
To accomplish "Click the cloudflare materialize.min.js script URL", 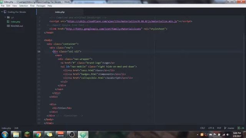I will pos(122,21).
